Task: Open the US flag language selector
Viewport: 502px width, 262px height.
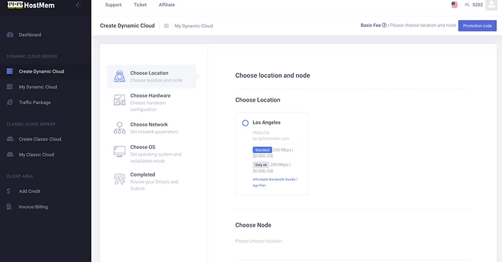Action: pos(454,5)
